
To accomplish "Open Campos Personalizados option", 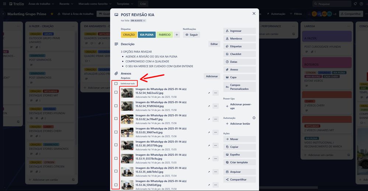I will coord(239,87).
